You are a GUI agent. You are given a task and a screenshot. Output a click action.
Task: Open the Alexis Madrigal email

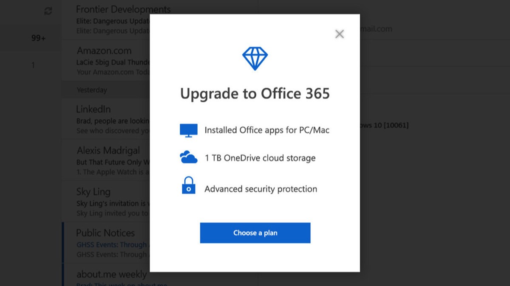[x=106, y=160]
